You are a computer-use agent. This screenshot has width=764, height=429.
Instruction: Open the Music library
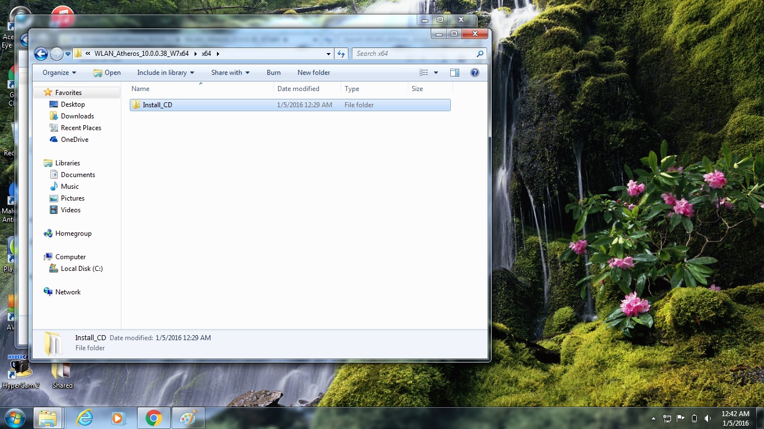coord(70,187)
